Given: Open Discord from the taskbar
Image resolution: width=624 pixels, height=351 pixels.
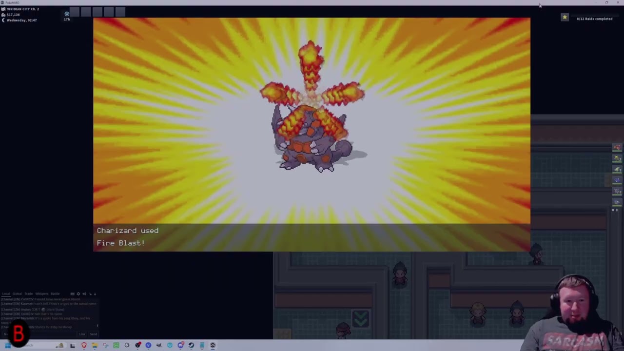Looking at the screenshot, I should pyautogui.click(x=180, y=345).
